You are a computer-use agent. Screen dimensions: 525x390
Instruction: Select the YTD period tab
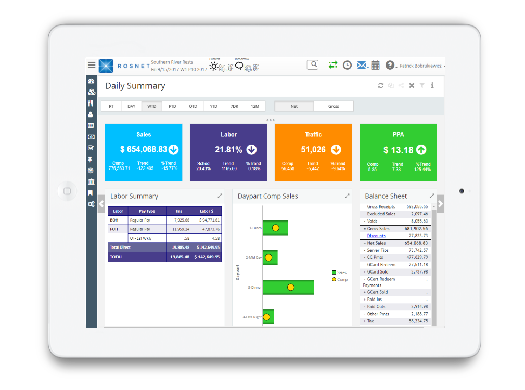click(x=213, y=106)
